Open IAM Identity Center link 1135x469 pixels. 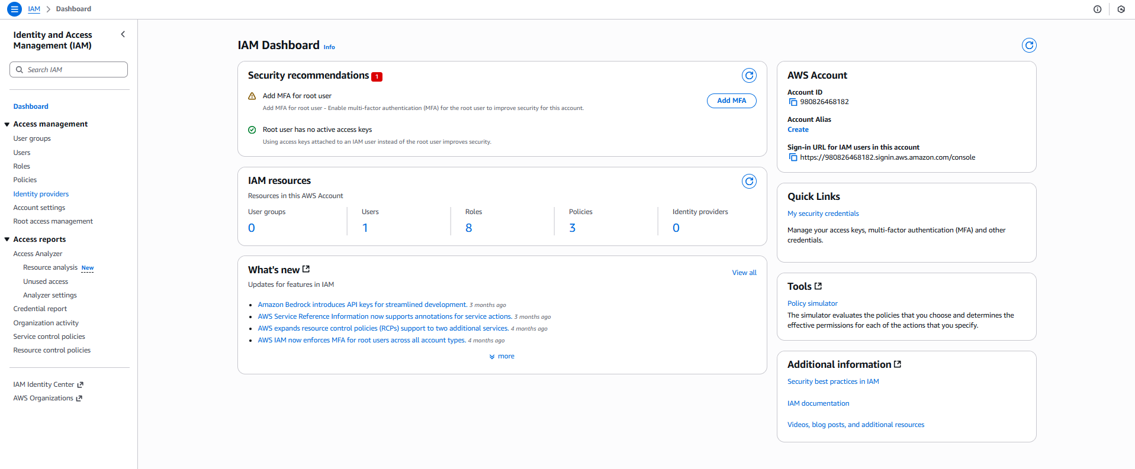(x=49, y=384)
